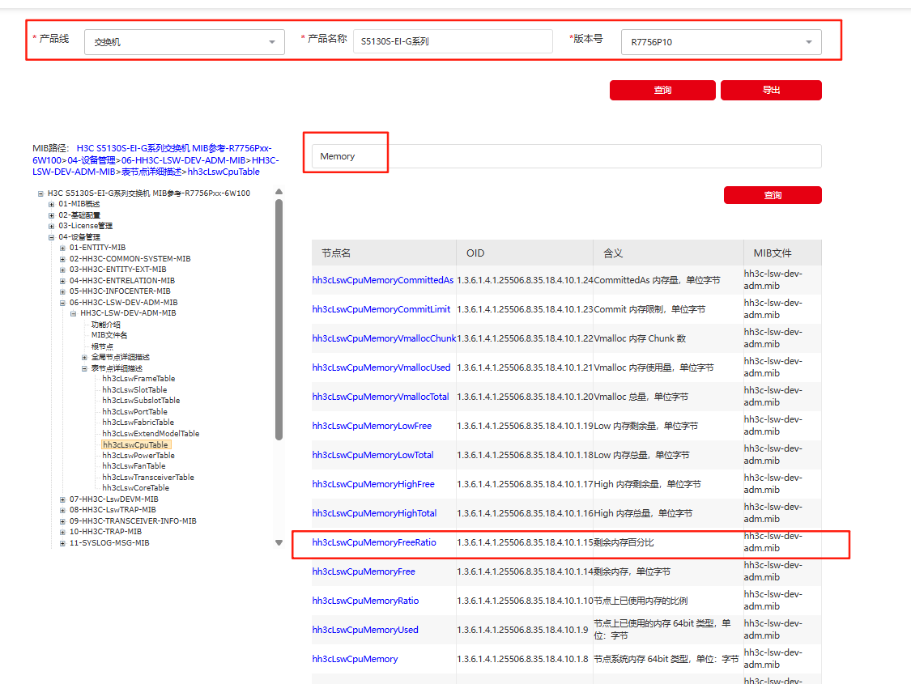Click the 产品名称 field with S5130S-EI-G系列
The height and width of the screenshot is (684, 911).
(453, 41)
